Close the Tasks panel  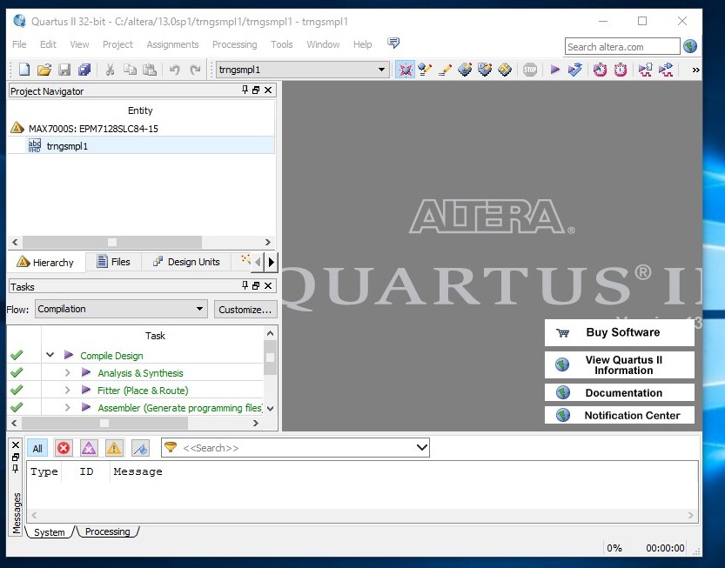coord(268,286)
